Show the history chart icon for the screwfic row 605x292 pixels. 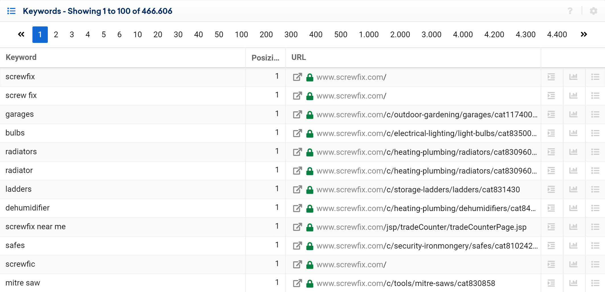[x=573, y=264]
